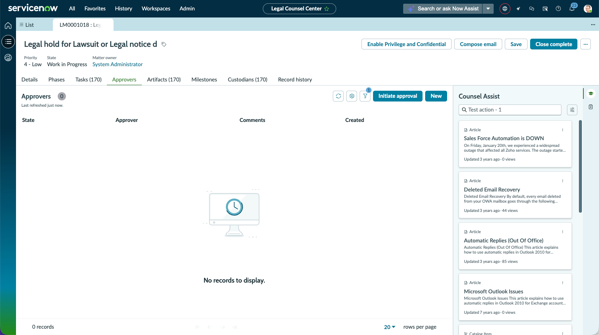
Task: Click the Search or ask Now Assist field
Action: 443,9
